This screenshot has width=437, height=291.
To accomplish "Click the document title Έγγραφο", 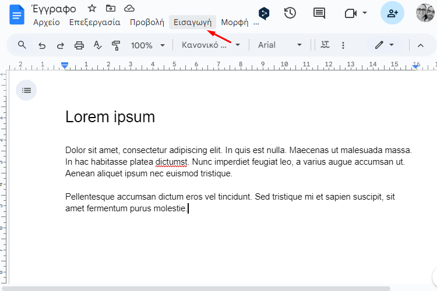I will [54, 9].
